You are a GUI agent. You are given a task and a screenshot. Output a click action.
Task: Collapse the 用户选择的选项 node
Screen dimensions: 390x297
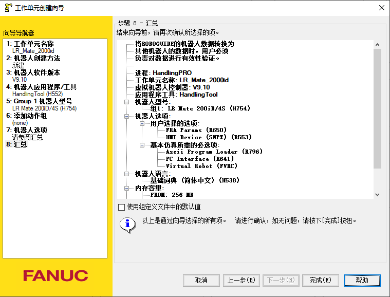(x=142, y=123)
